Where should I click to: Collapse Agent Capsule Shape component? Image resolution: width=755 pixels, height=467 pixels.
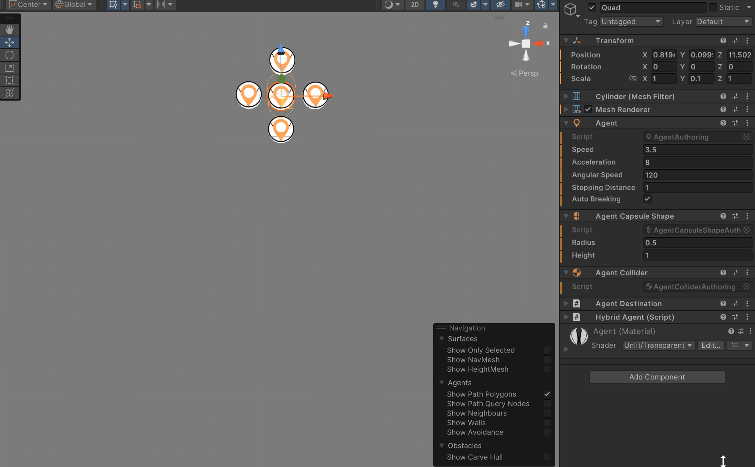point(566,216)
